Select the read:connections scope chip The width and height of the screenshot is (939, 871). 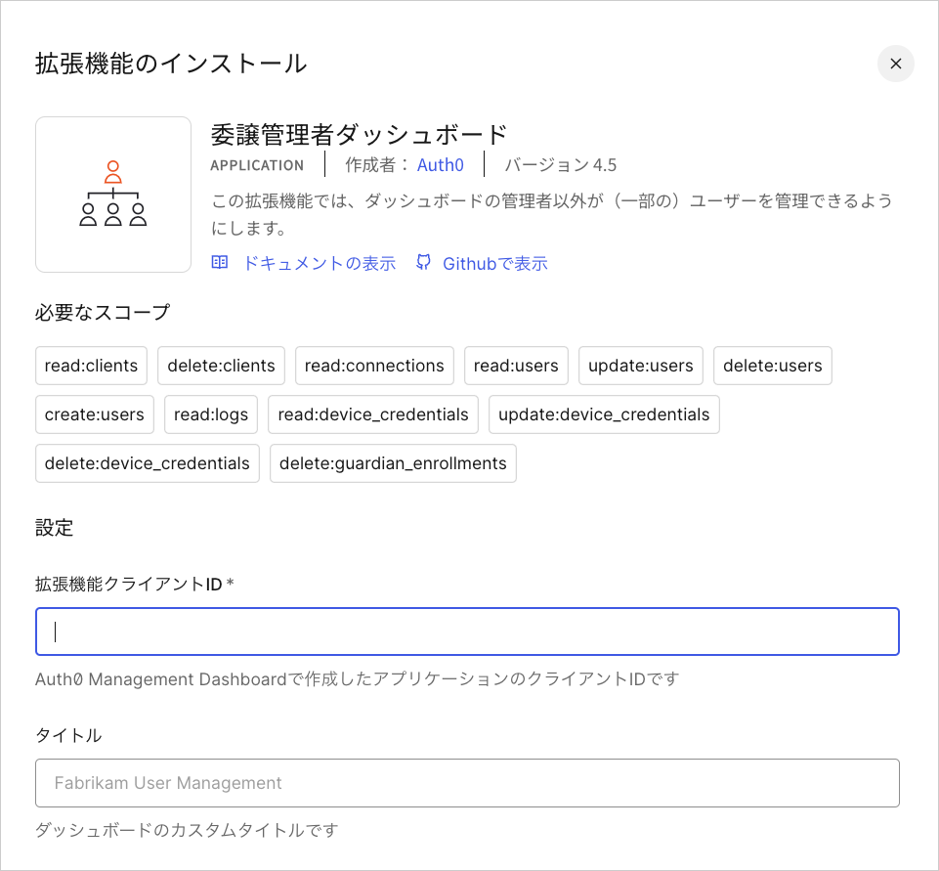[374, 365]
